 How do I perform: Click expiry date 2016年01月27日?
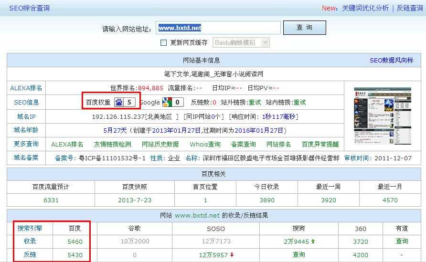point(259,131)
